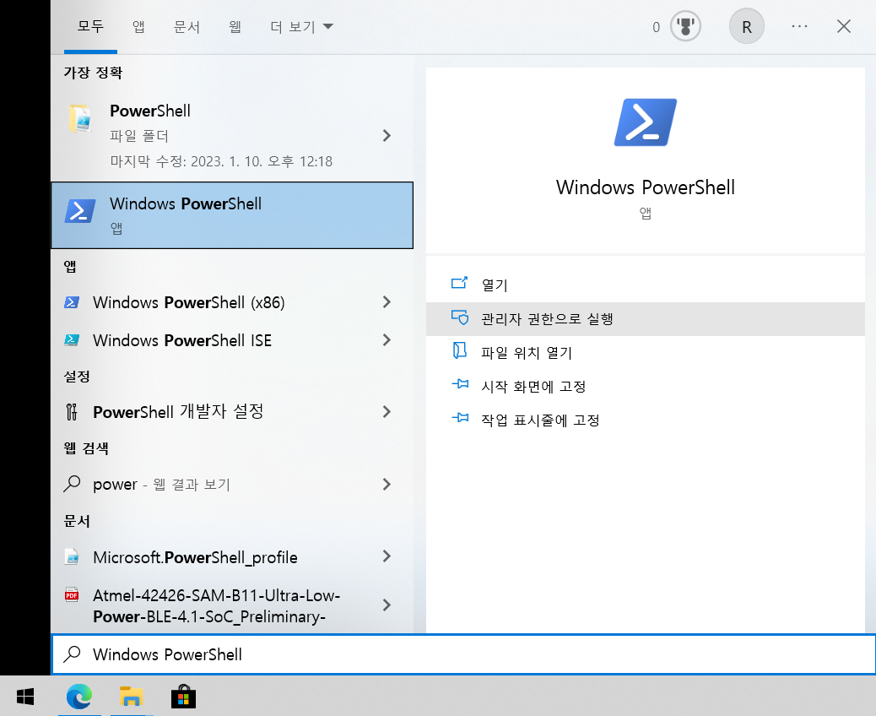
Task: Expand Windows PowerShell ISE result arrow
Action: (x=387, y=339)
